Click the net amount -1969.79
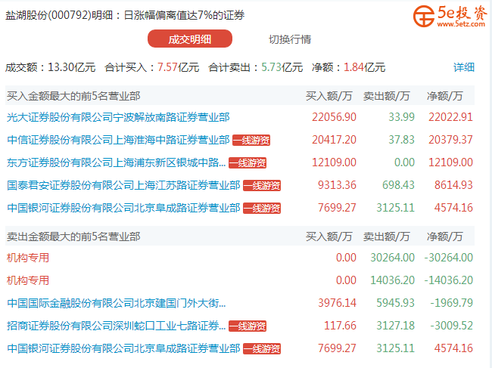 [452, 303]
